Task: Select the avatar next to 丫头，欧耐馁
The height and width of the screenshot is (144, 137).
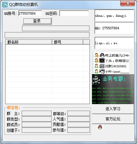Action: point(102,60)
